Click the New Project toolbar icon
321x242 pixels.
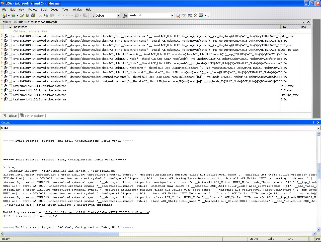(5, 16)
